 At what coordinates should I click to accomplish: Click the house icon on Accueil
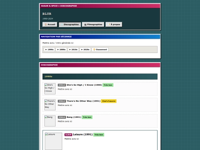[46, 24]
